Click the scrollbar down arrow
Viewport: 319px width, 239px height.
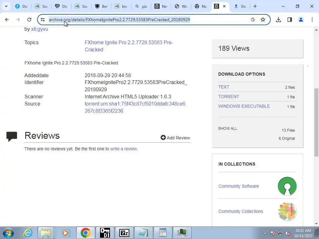coord(316,224)
